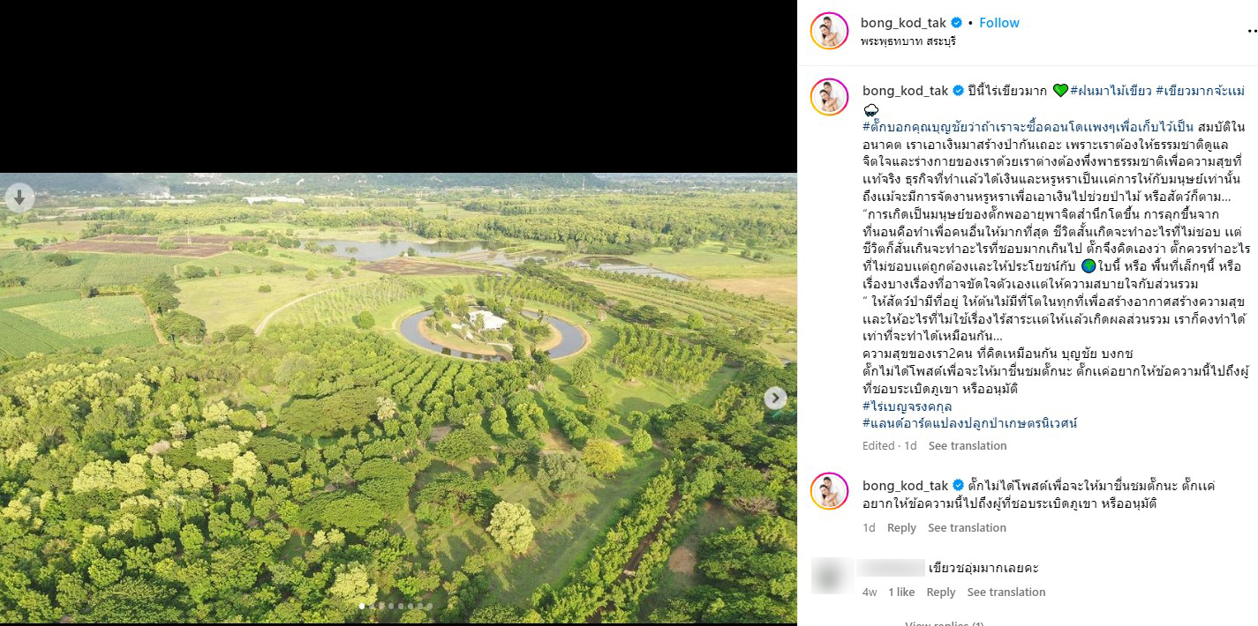Go to the next carousel photo
This screenshot has height=626, width=1258.
(775, 399)
